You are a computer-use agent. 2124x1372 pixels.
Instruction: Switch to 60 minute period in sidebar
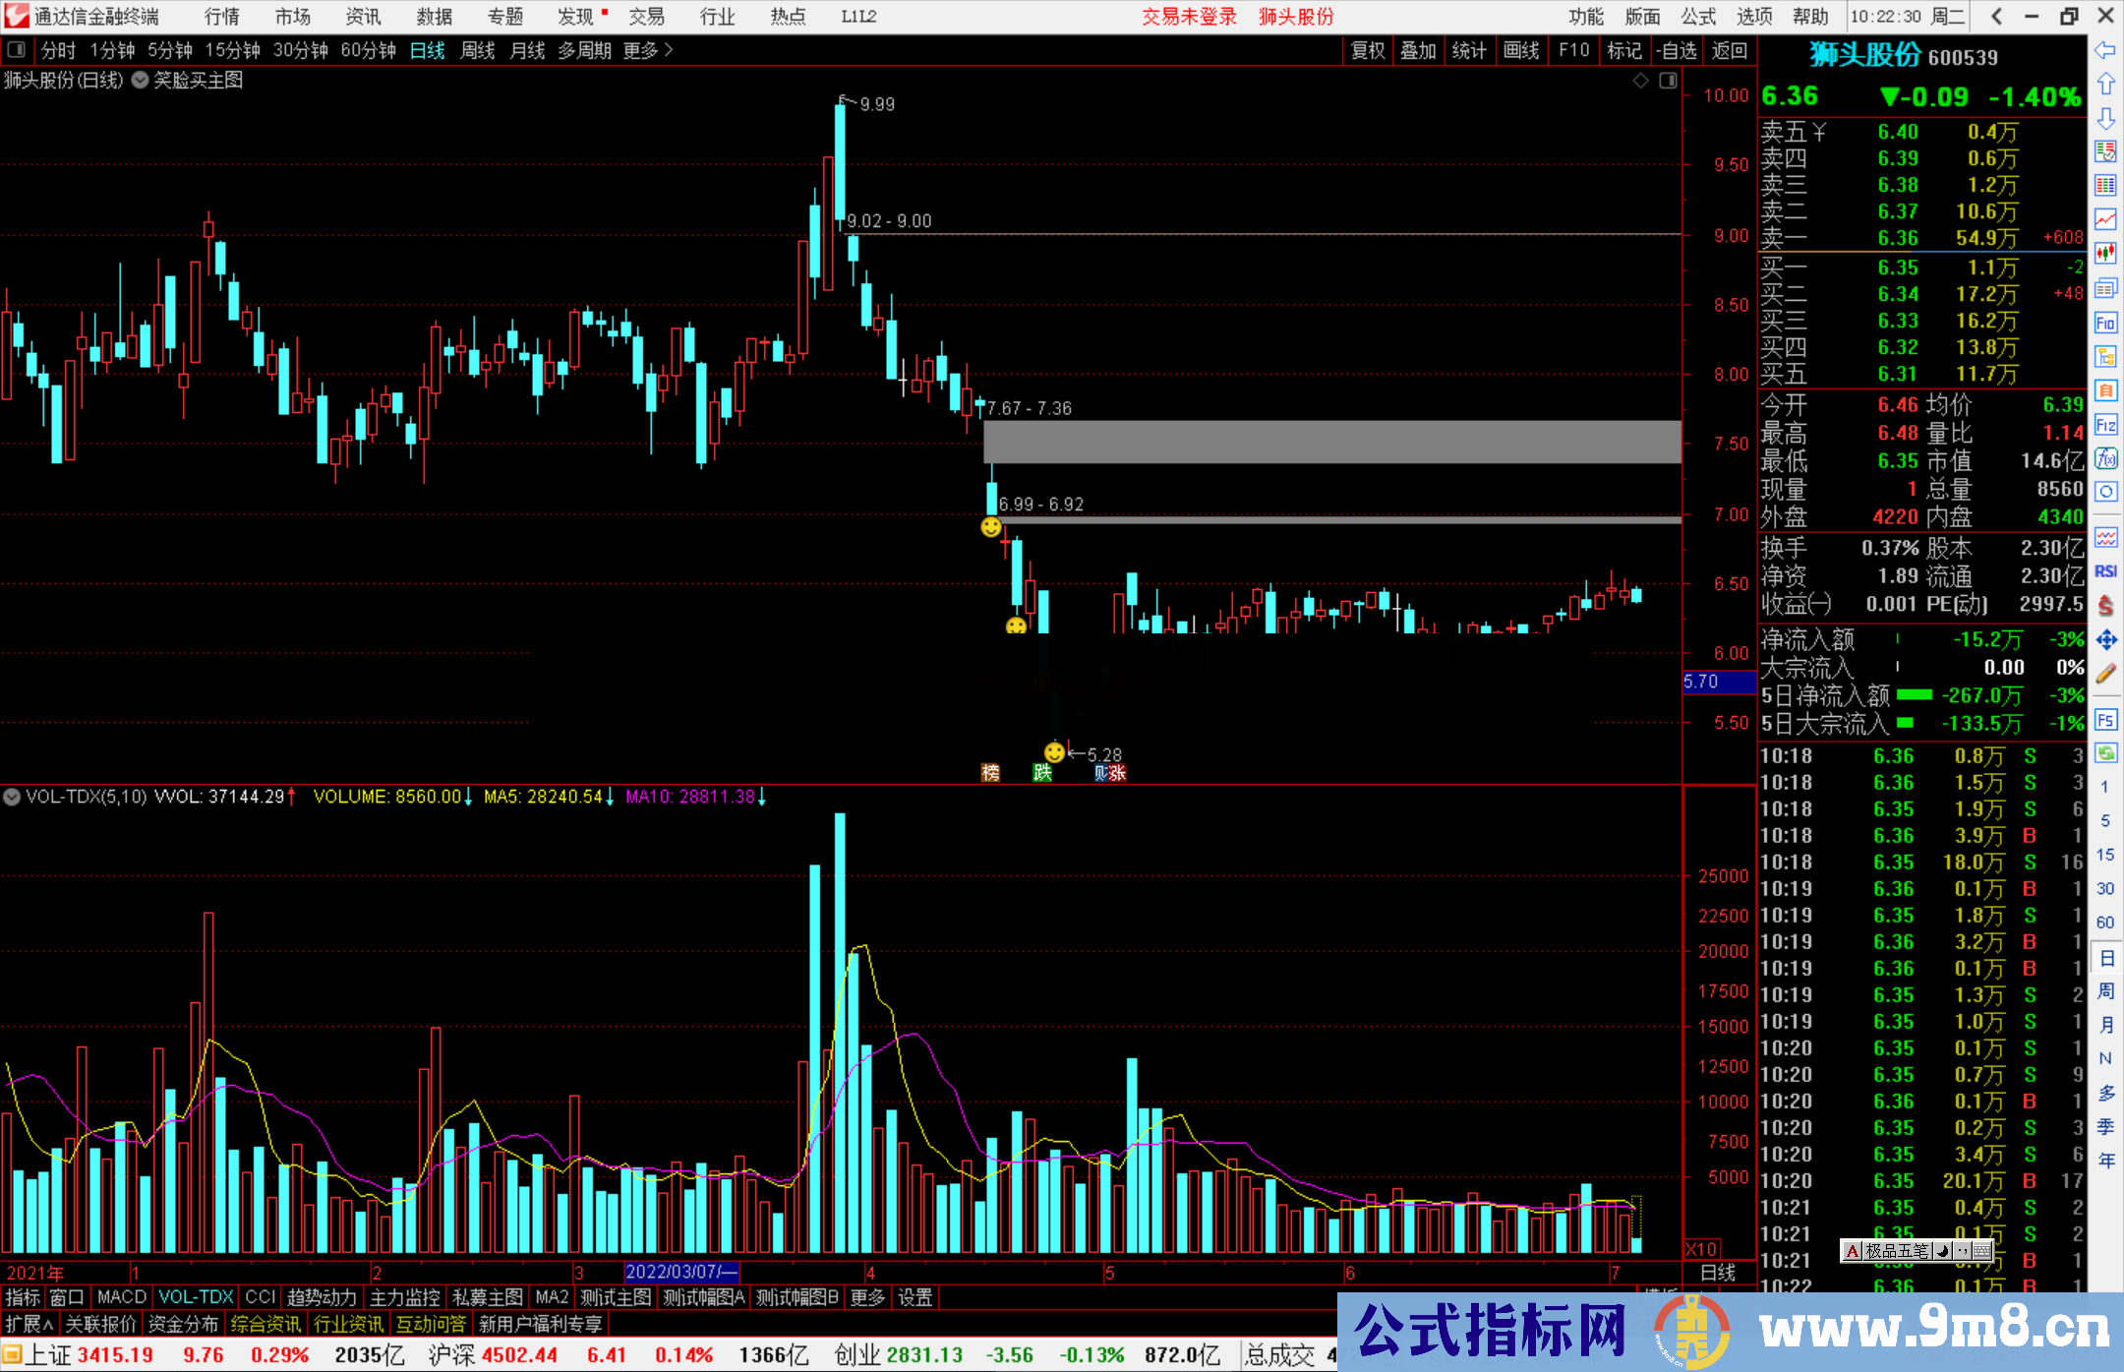[2105, 923]
